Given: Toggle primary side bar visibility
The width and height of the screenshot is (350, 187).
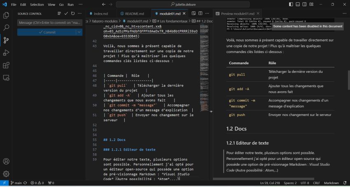Looking at the screenshot, I should pos(291,5).
